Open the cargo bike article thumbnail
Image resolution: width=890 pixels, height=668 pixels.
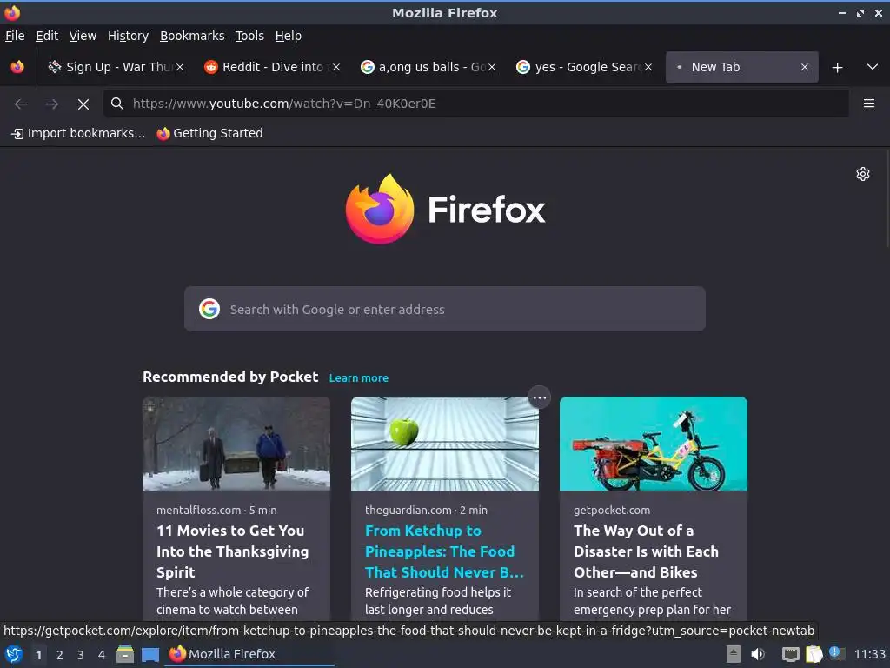[x=654, y=444]
